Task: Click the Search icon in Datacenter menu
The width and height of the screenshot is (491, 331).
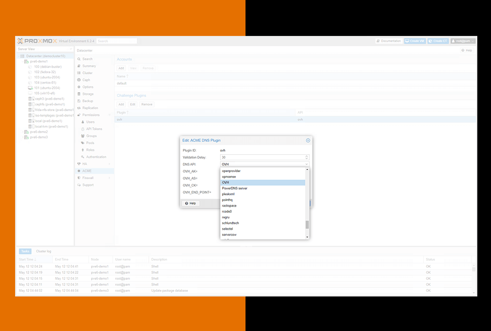Action: tap(79, 59)
